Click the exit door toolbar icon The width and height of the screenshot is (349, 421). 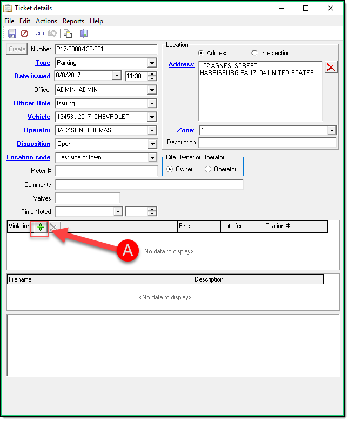click(84, 34)
